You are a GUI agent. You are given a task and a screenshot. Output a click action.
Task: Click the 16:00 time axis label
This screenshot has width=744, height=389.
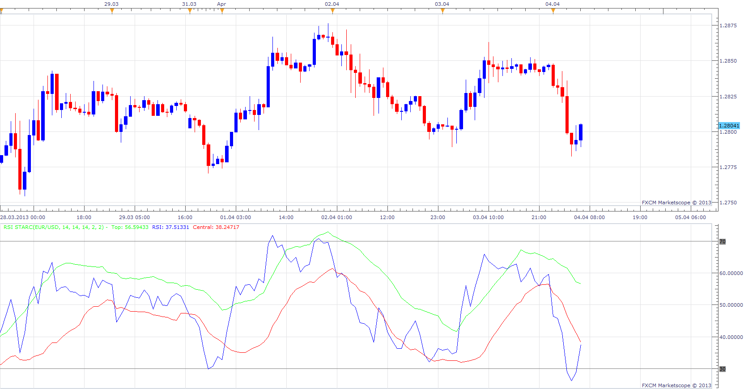[x=185, y=217]
